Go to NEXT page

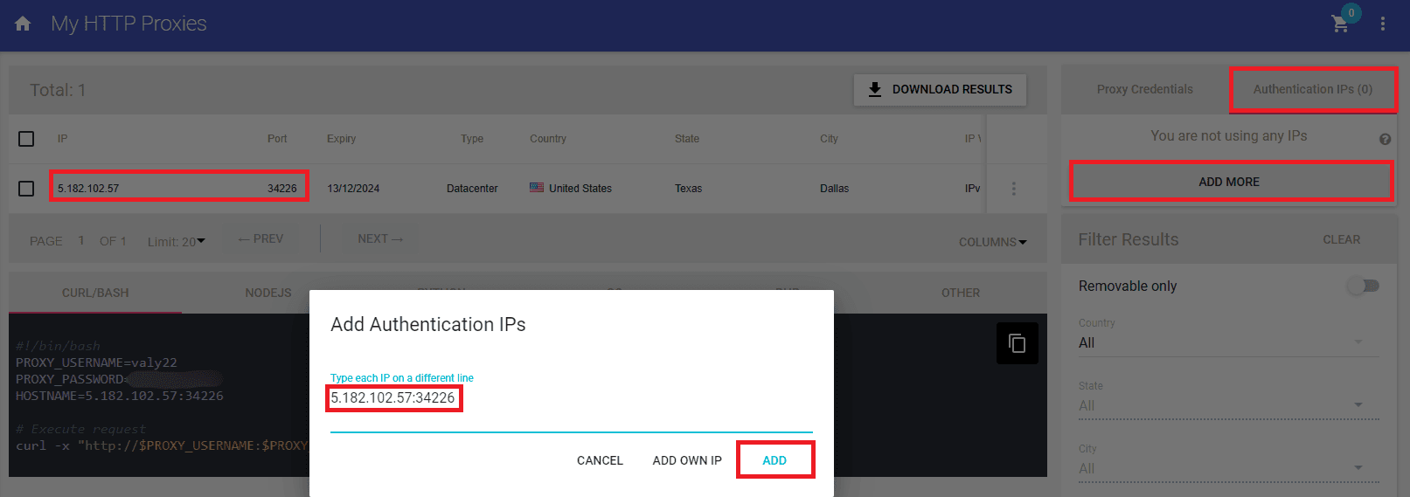(380, 238)
